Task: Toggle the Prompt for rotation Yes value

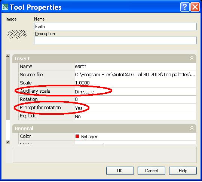Action: click(135, 108)
